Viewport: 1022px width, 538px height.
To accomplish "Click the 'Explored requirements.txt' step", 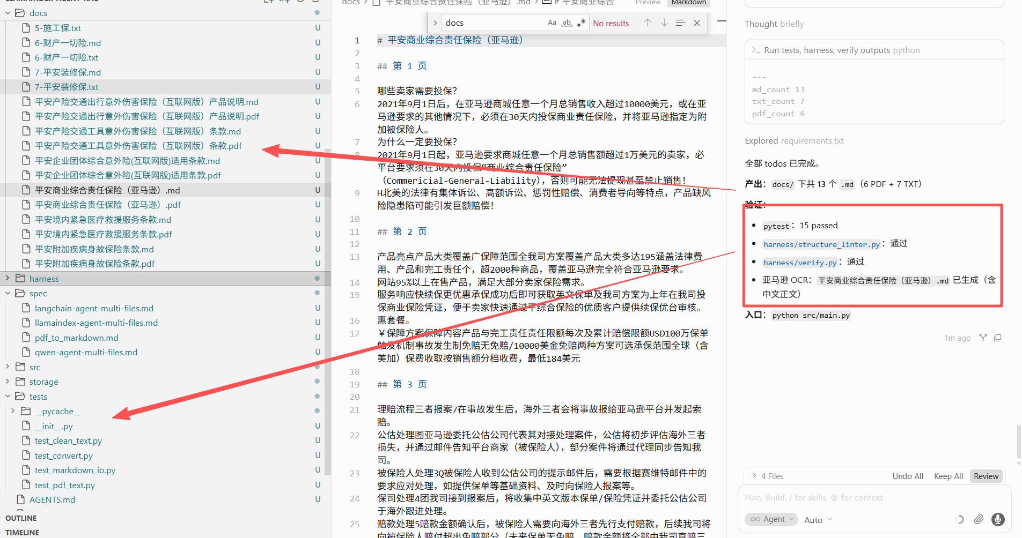I will (794, 141).
